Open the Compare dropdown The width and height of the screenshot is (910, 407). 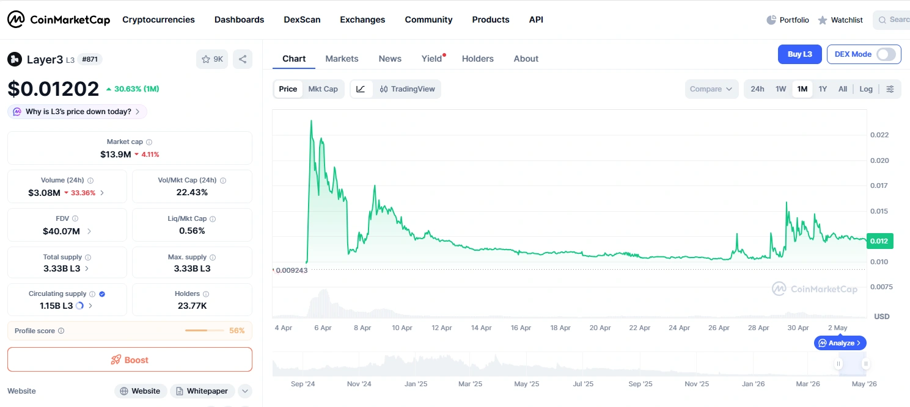click(711, 89)
